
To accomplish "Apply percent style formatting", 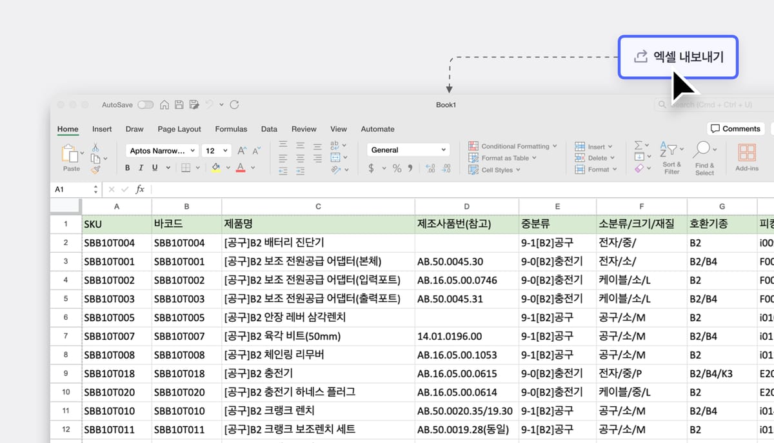I will coord(397,168).
